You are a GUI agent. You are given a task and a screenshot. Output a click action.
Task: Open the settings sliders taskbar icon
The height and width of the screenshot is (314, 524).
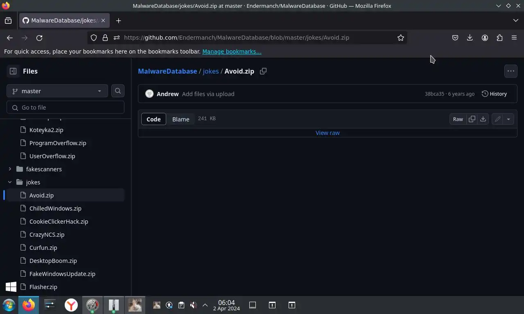pyautogui.click(x=50, y=305)
